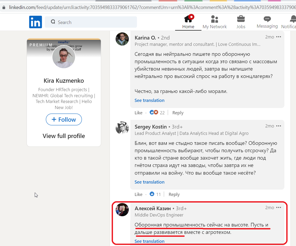Open Алексей Казин's profile photo thumbnail
This screenshot has width=296, height=246.
pyautogui.click(x=122, y=210)
